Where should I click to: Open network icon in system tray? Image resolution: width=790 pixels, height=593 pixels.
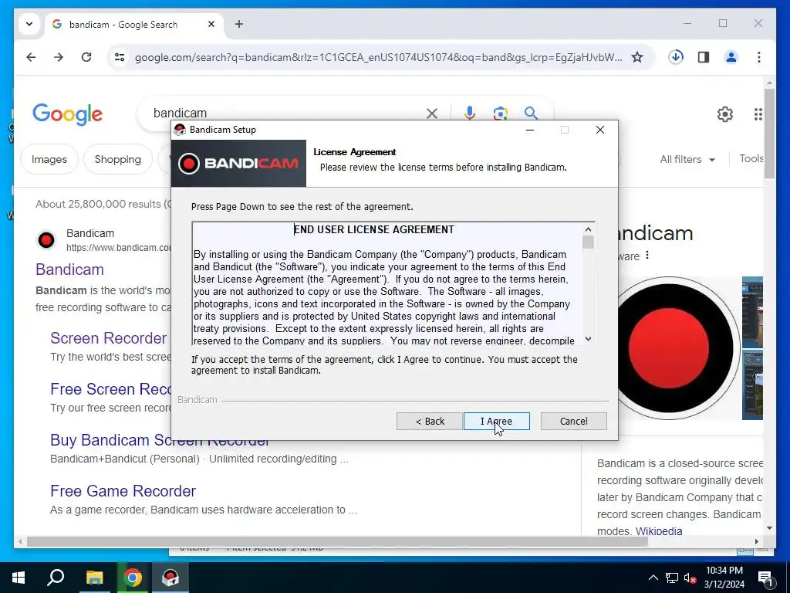click(x=672, y=578)
